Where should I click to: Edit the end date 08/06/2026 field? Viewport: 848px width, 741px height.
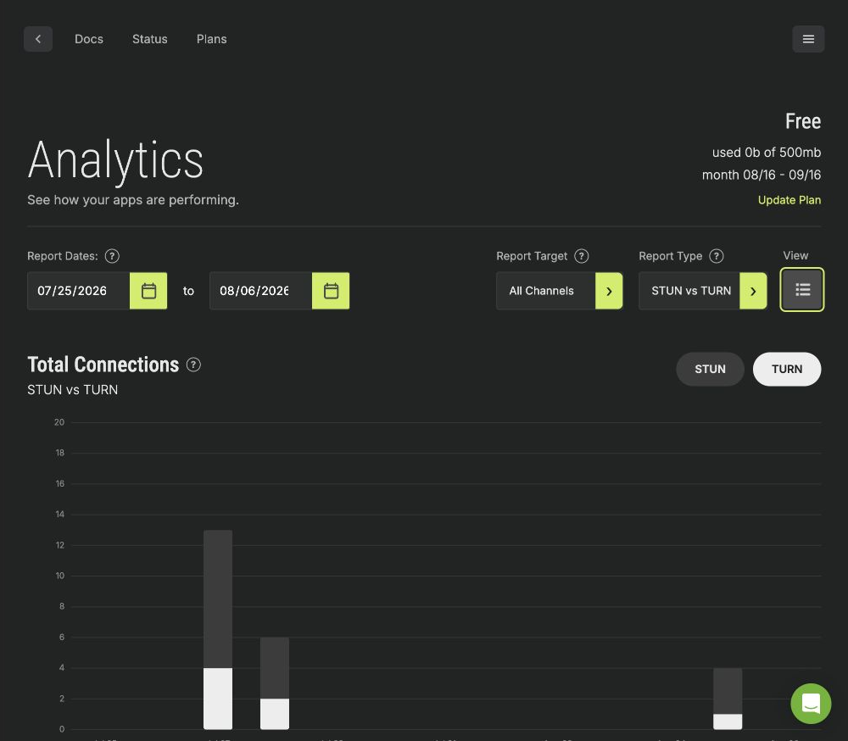260,291
